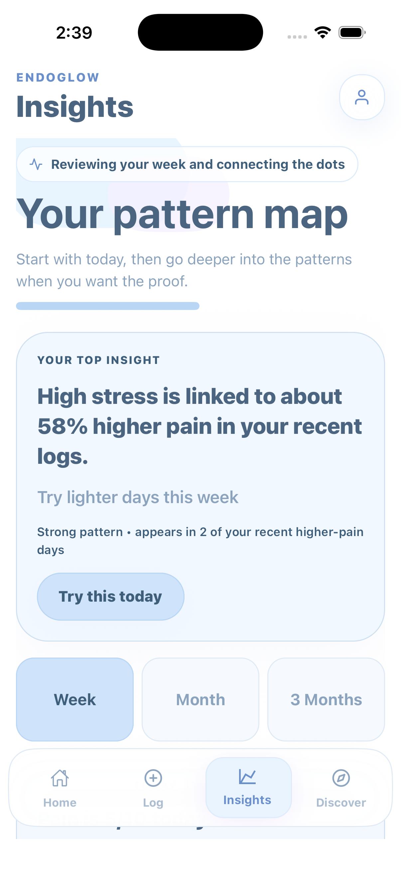
Task: Switch to the Insights tab
Action: coord(247,790)
